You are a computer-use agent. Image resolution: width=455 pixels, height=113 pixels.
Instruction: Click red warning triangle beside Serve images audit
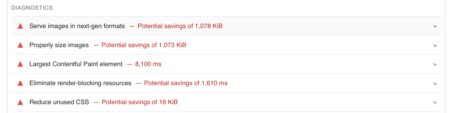(20, 26)
